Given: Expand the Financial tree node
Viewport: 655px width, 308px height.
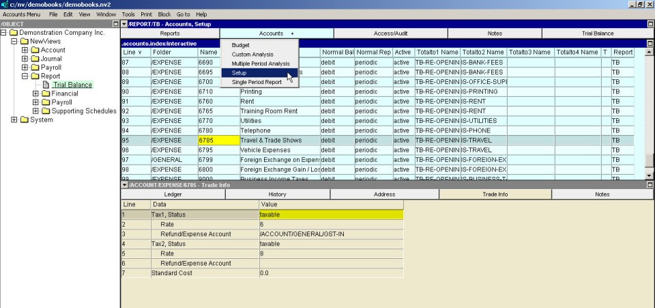Looking at the screenshot, I should 36,94.
